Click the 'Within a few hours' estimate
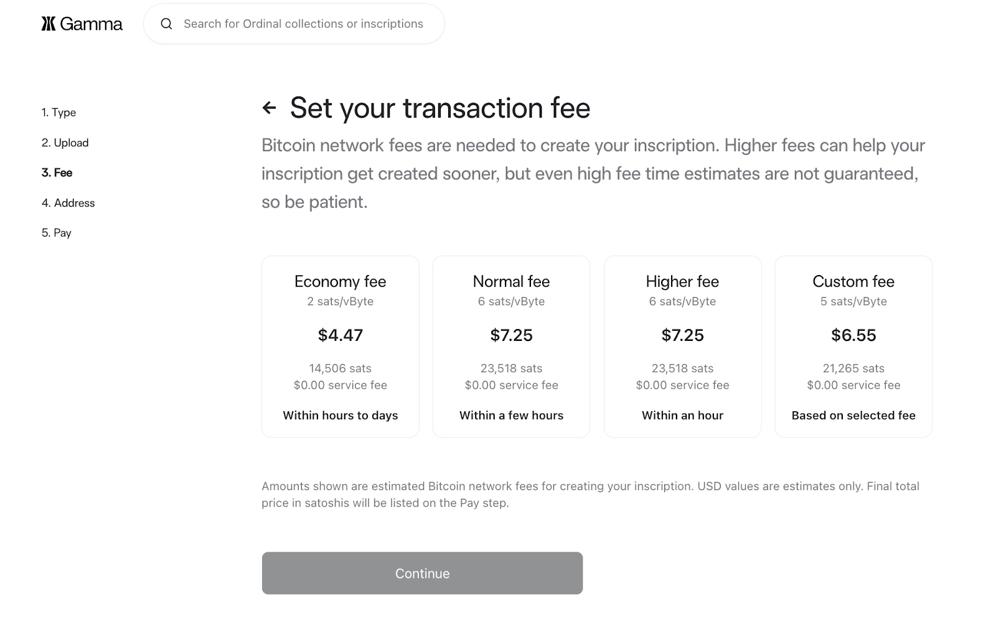 coord(511,416)
